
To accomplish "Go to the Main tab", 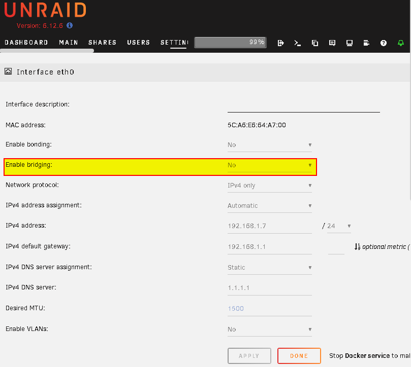I will (x=69, y=43).
